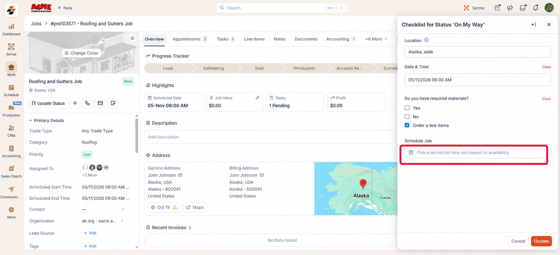This screenshot has width=560, height=255.
Task: Check the Yes materials checkbox
Action: click(407, 108)
